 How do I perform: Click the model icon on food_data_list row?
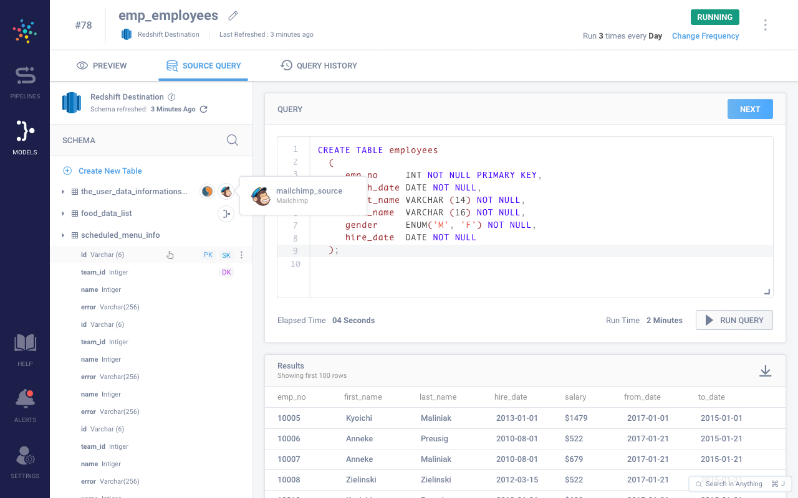point(226,214)
